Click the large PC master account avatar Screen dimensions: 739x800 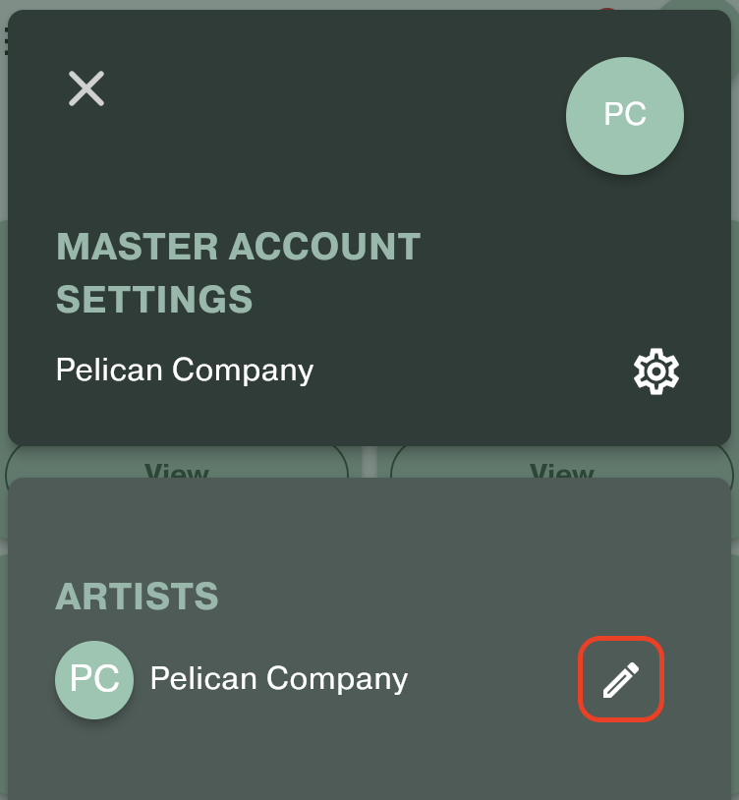pos(624,115)
